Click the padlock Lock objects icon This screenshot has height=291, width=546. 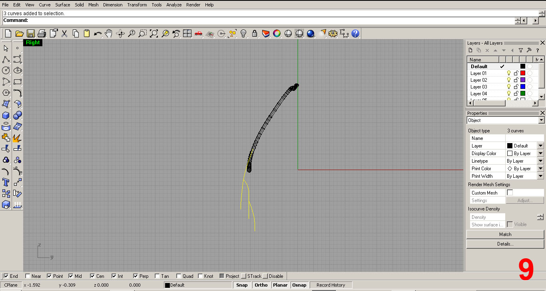pyautogui.click(x=255, y=33)
